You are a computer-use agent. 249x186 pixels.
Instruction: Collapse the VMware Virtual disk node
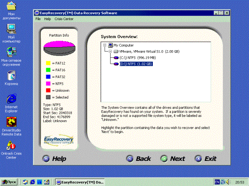point(111,52)
